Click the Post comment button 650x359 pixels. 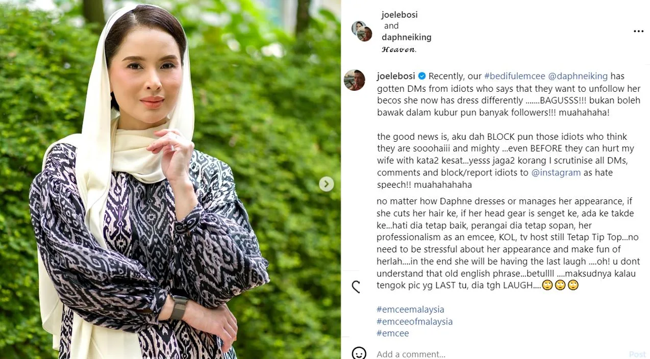(637, 354)
